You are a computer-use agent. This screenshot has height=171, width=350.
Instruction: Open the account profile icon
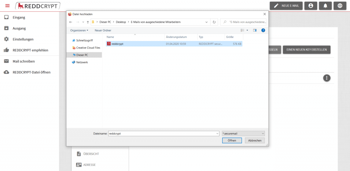point(310,6)
